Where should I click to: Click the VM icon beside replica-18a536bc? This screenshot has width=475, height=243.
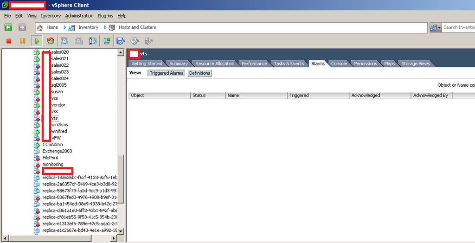point(37,178)
